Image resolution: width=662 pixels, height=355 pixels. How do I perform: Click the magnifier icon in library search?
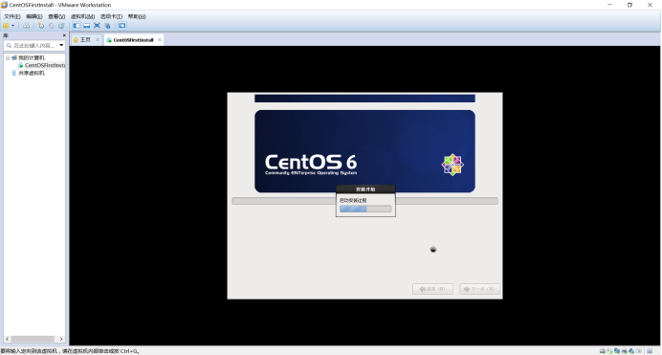coord(9,45)
